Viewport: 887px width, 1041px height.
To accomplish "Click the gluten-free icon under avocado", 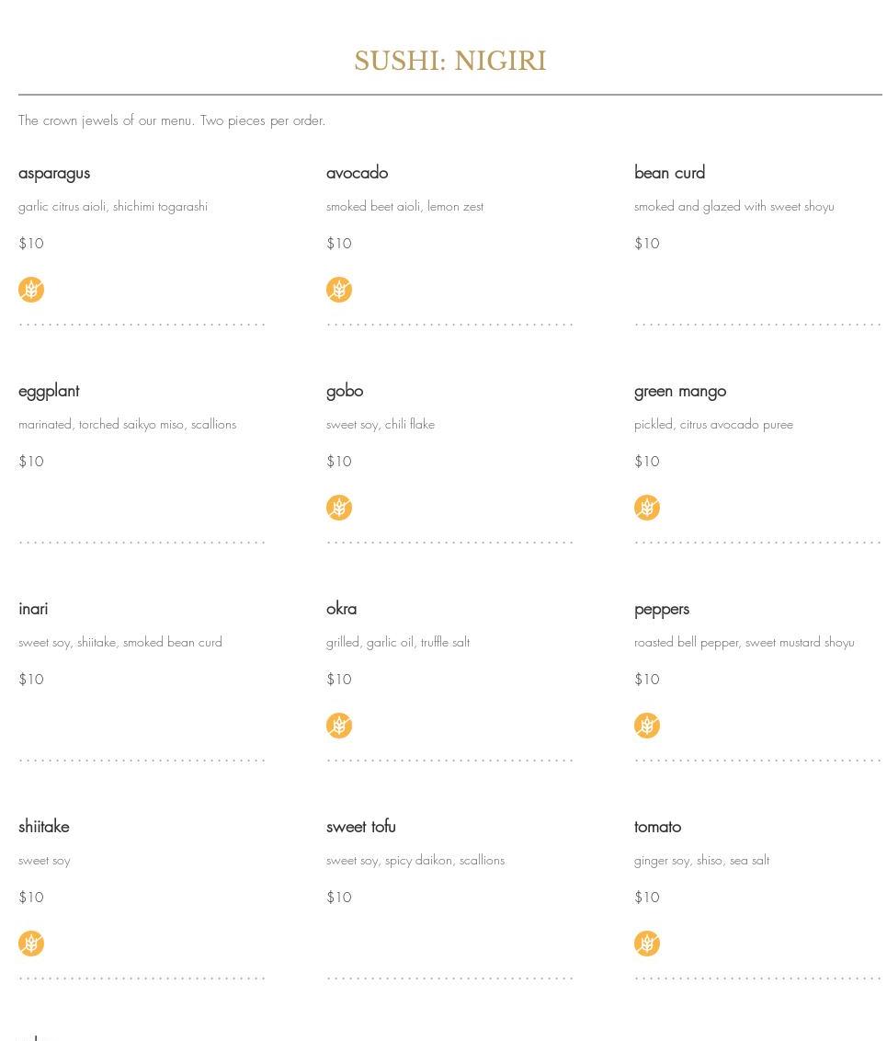I will pos(339,290).
